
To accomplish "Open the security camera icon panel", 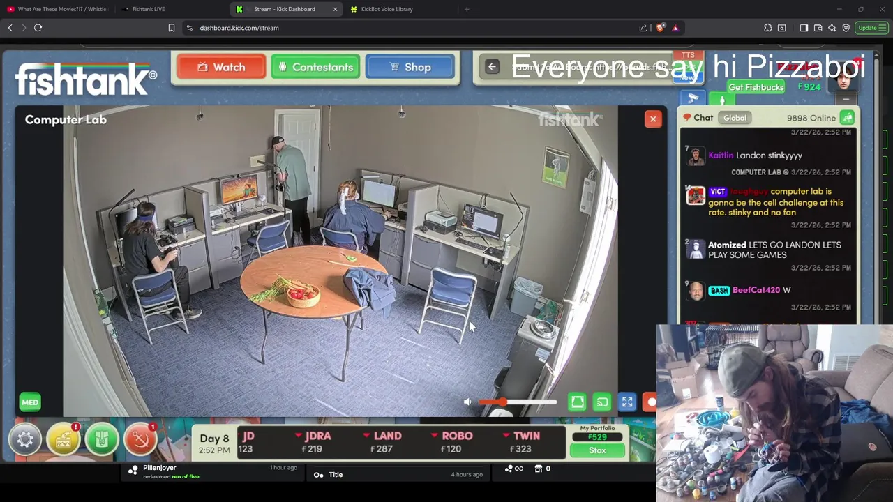I will (x=693, y=99).
